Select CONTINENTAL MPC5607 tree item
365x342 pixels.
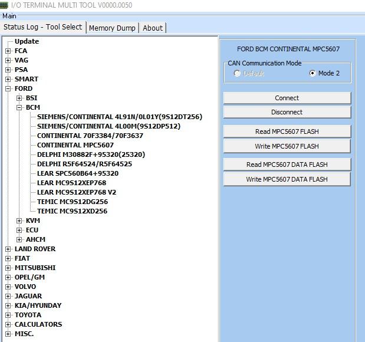pyautogui.click(x=75, y=145)
